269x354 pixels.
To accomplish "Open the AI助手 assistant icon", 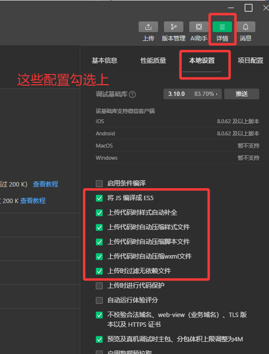I will tap(198, 27).
